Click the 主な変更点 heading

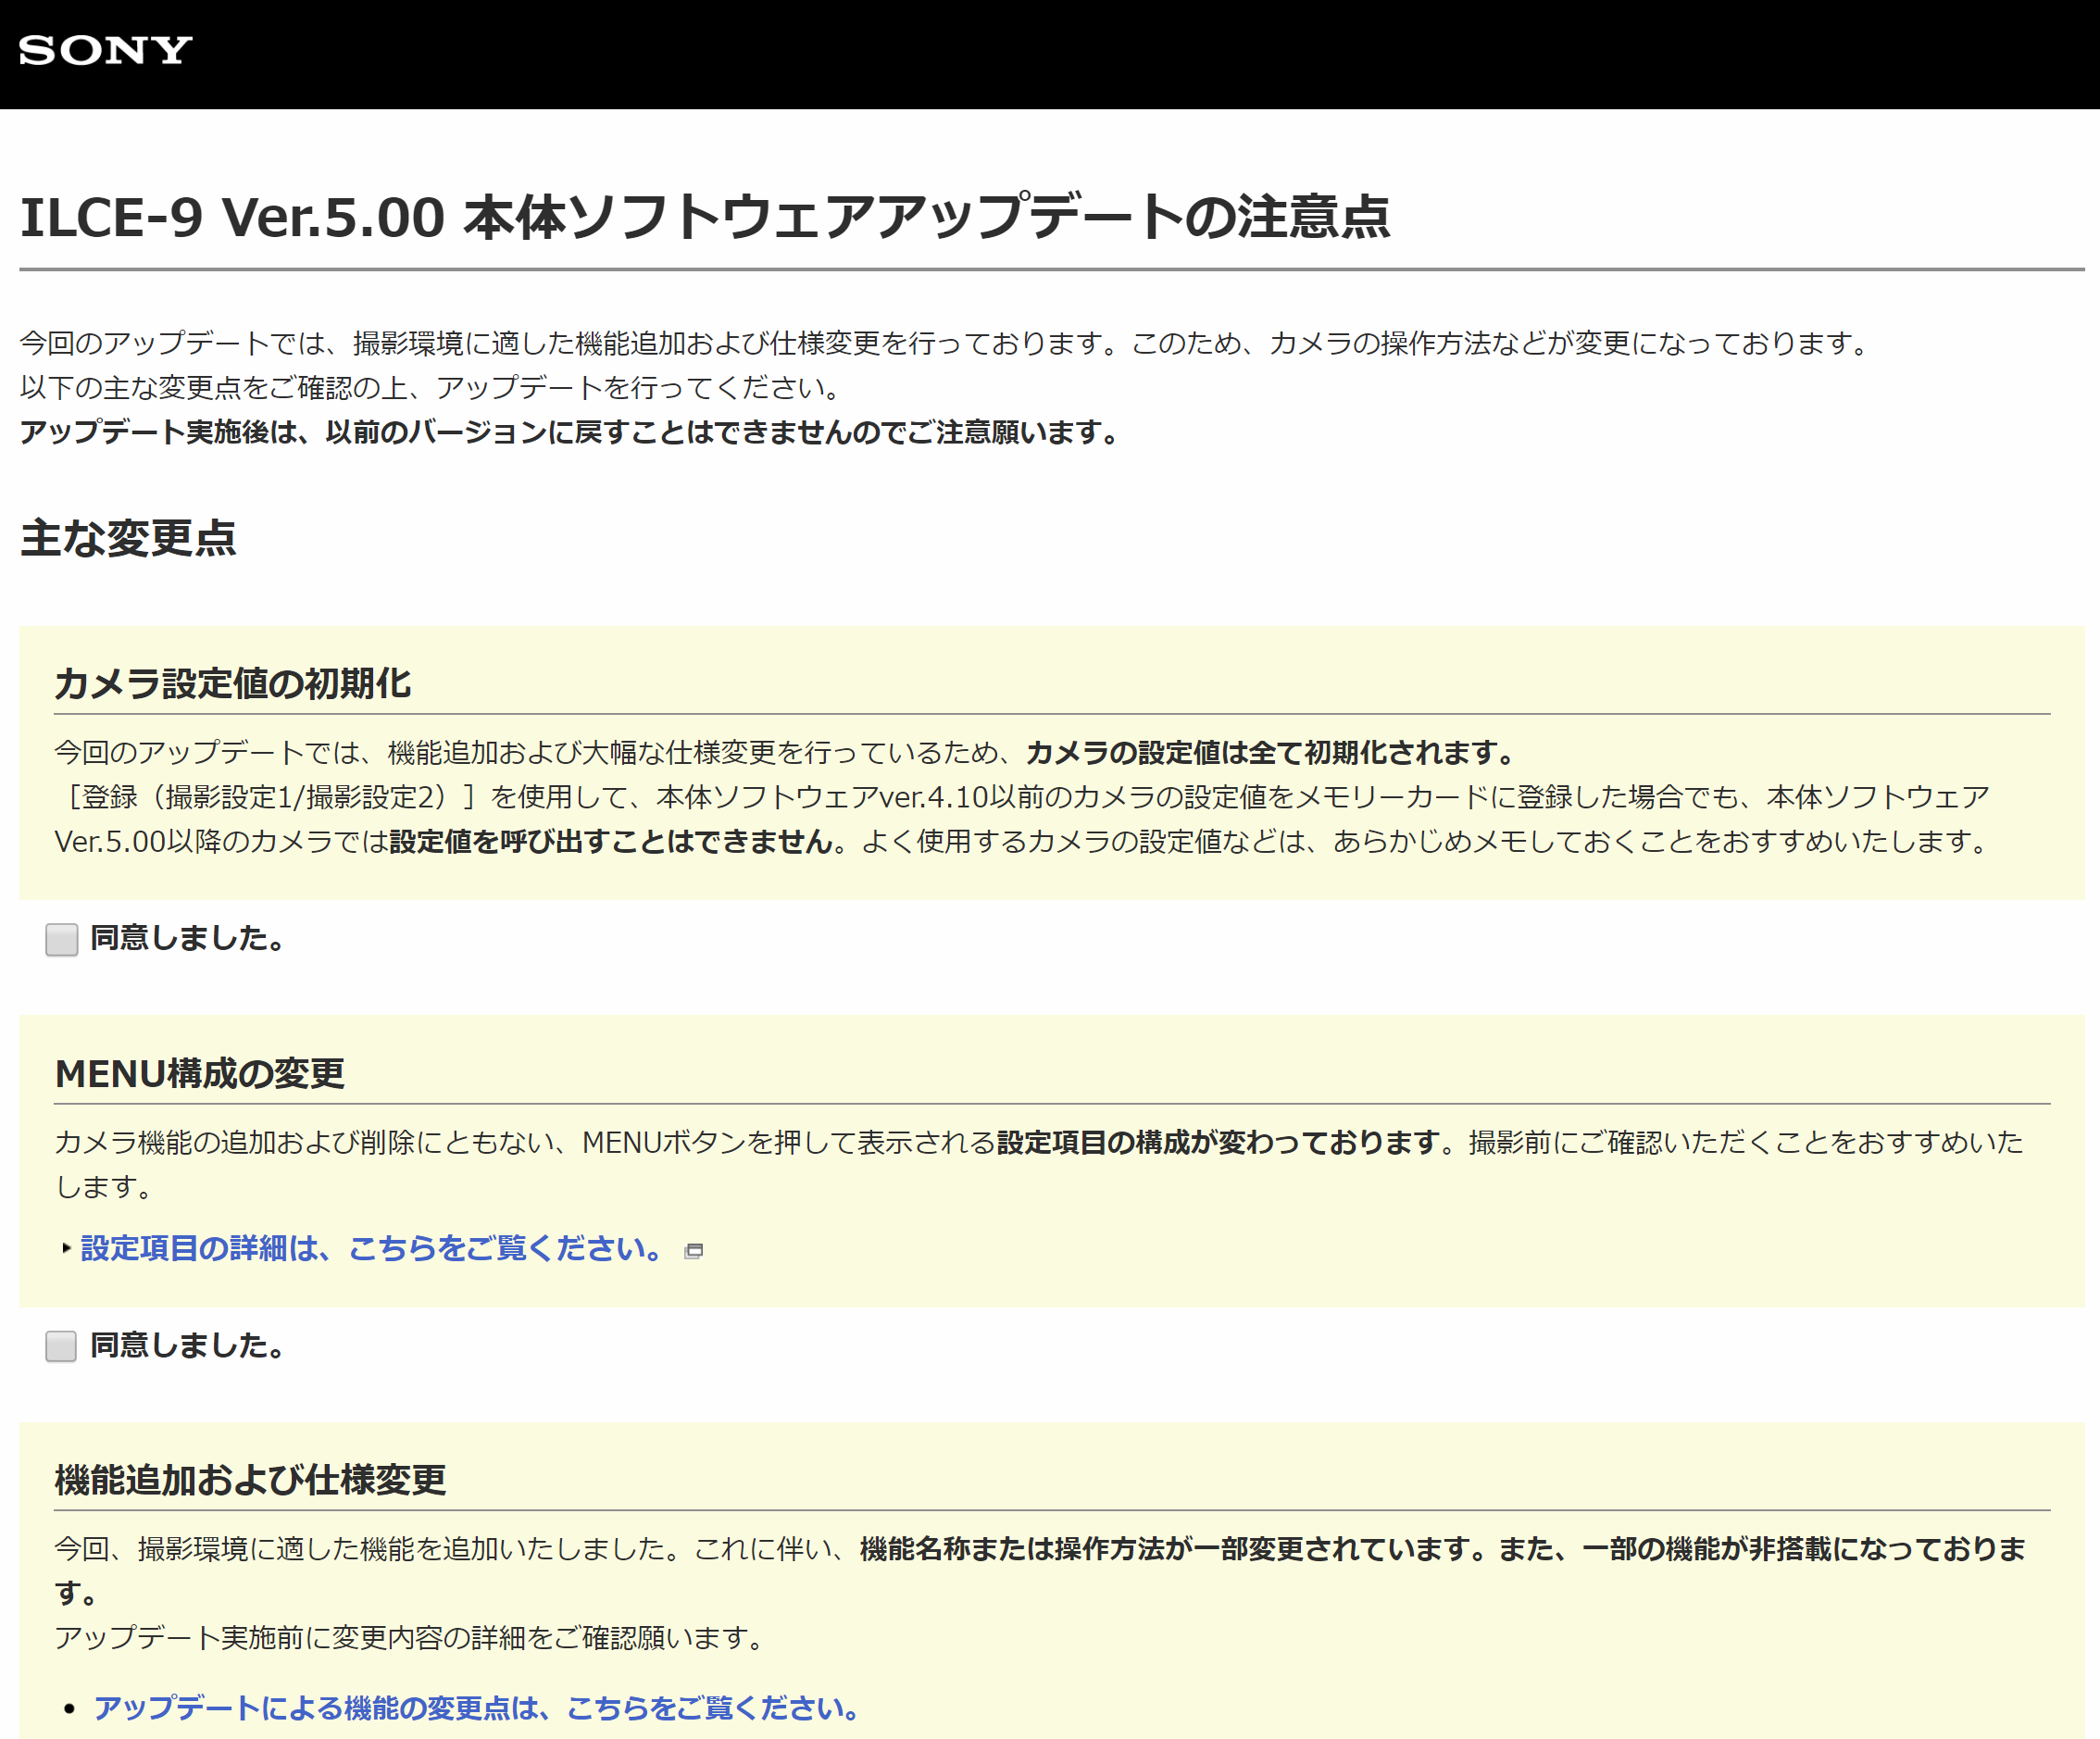click(128, 538)
